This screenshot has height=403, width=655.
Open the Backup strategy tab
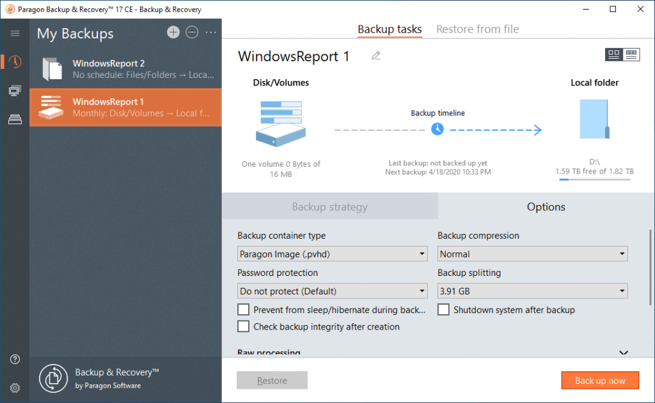[329, 206]
